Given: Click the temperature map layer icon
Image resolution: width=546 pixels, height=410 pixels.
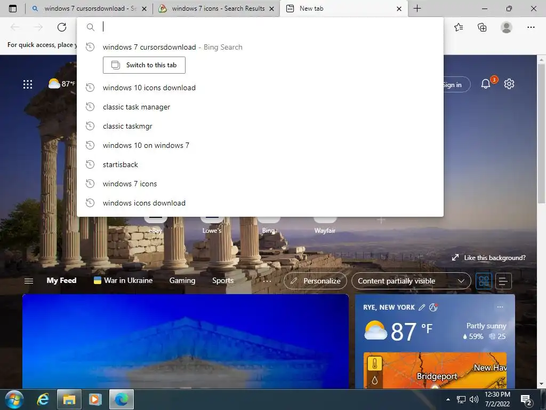Looking at the screenshot, I should pos(375,364).
